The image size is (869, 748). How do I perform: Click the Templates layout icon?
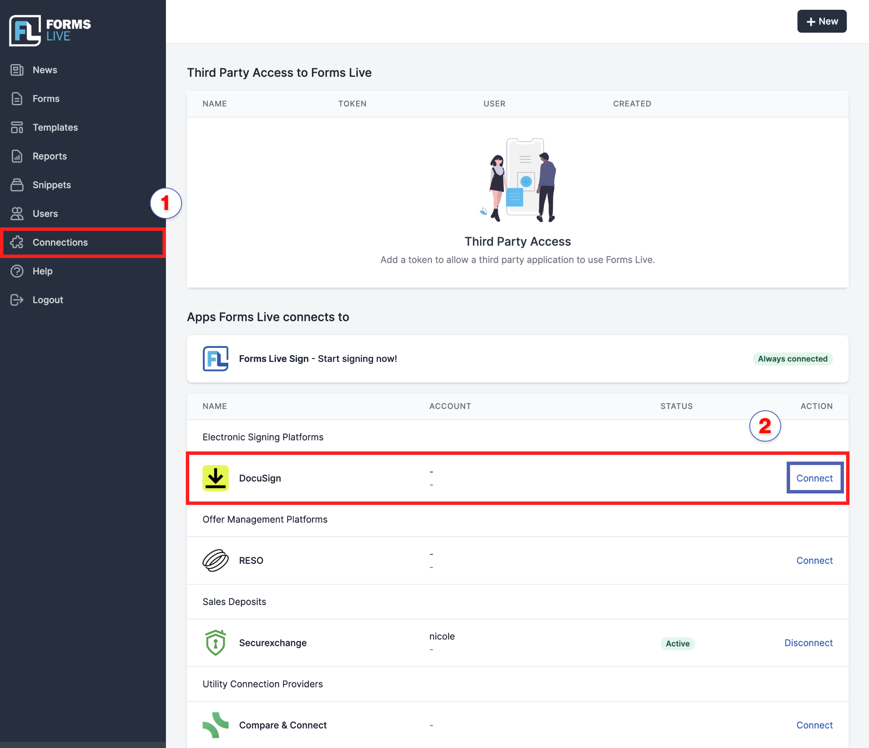[x=17, y=127]
